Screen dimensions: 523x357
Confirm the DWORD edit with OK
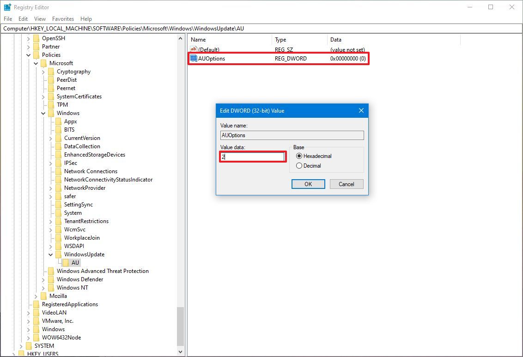point(308,184)
